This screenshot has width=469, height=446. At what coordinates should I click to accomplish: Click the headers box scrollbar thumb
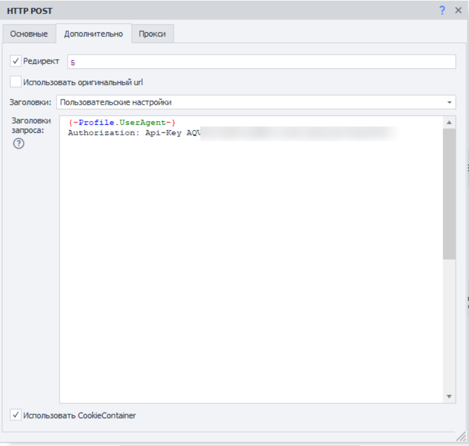coord(449,194)
